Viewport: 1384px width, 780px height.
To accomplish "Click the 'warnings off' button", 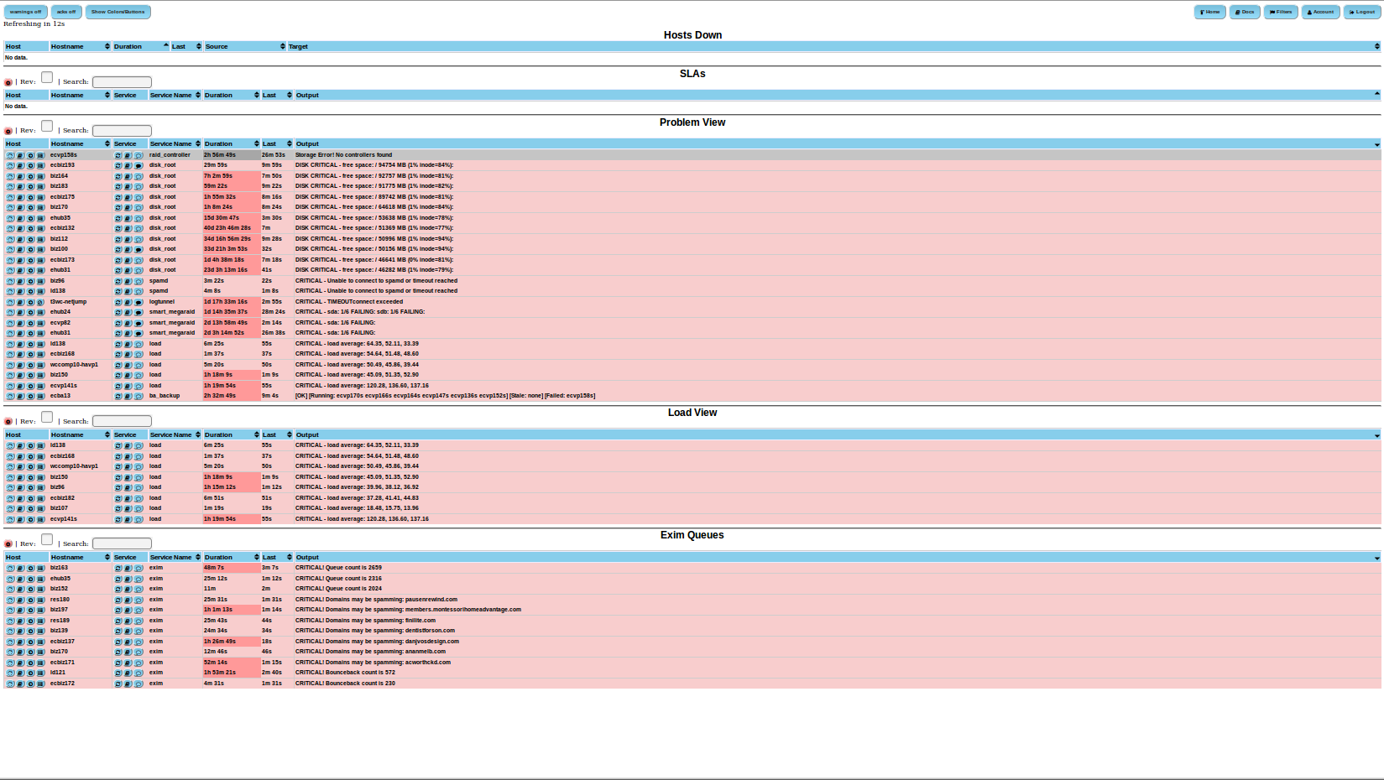I will 25,12.
